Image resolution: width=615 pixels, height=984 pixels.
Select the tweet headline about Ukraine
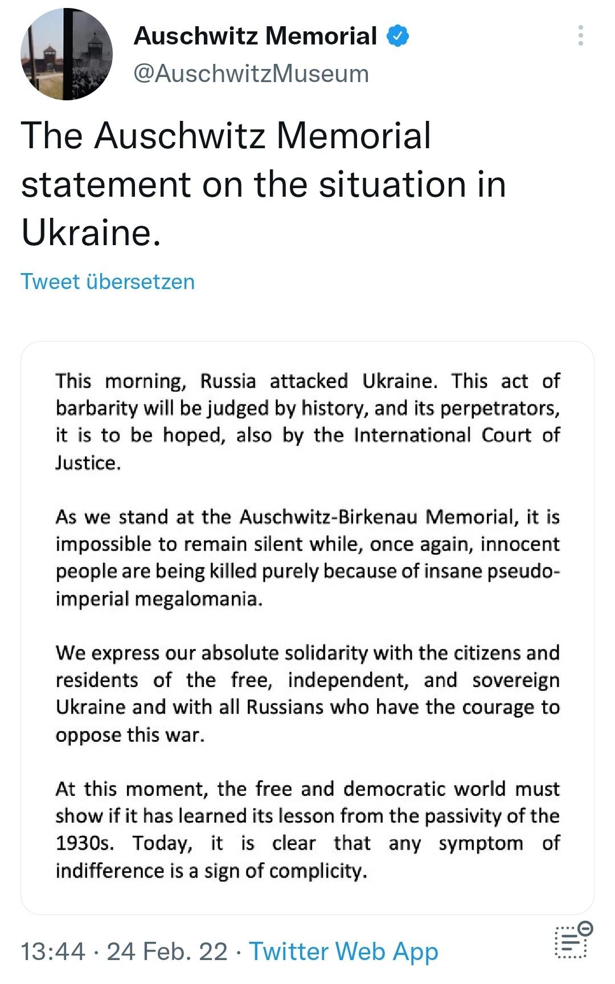click(x=262, y=182)
